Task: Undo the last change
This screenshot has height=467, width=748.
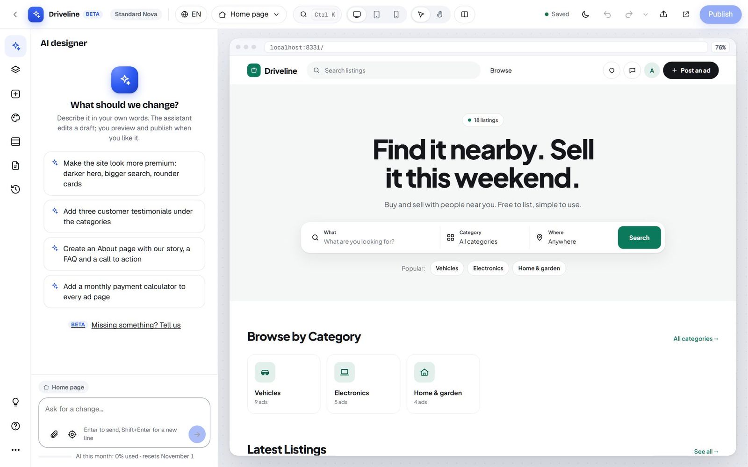Action: point(607,14)
